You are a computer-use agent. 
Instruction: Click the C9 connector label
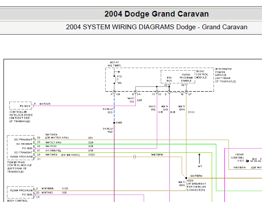pyautogui.click(x=118, y=94)
